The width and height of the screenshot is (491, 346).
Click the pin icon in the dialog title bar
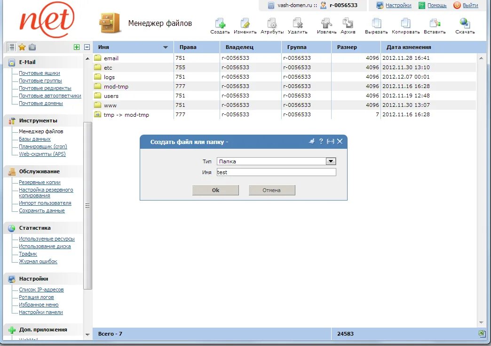(311, 141)
